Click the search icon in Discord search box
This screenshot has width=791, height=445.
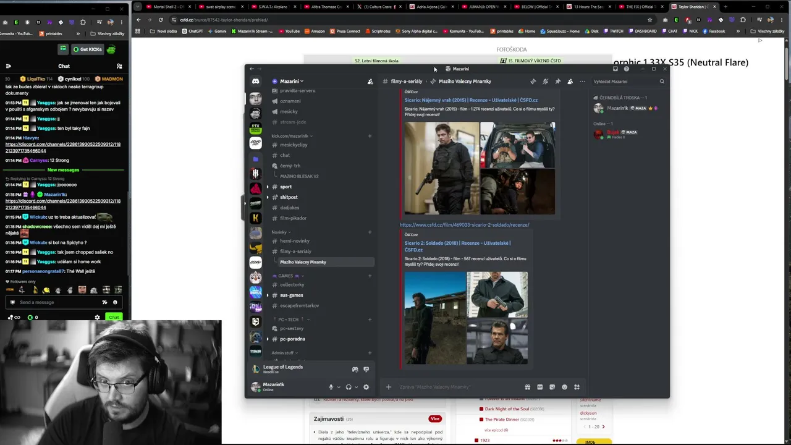[662, 82]
